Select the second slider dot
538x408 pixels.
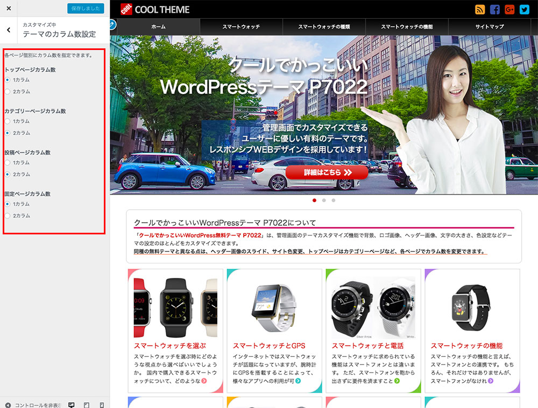point(324,200)
